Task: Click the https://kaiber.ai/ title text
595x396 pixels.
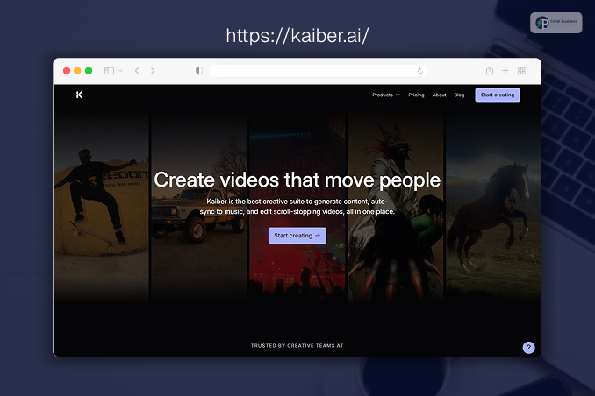Action: (x=297, y=36)
